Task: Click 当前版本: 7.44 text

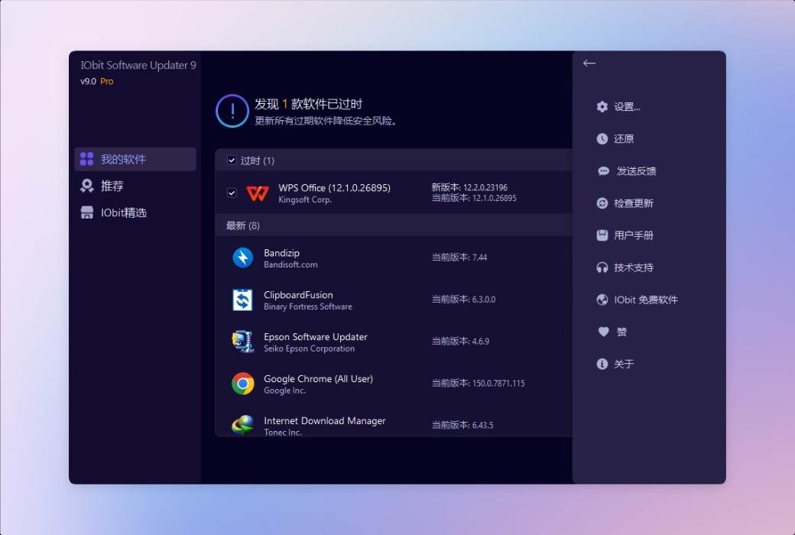Action: 459,258
